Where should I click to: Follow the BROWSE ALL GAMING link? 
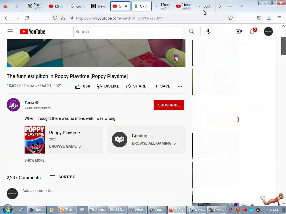pos(154,143)
